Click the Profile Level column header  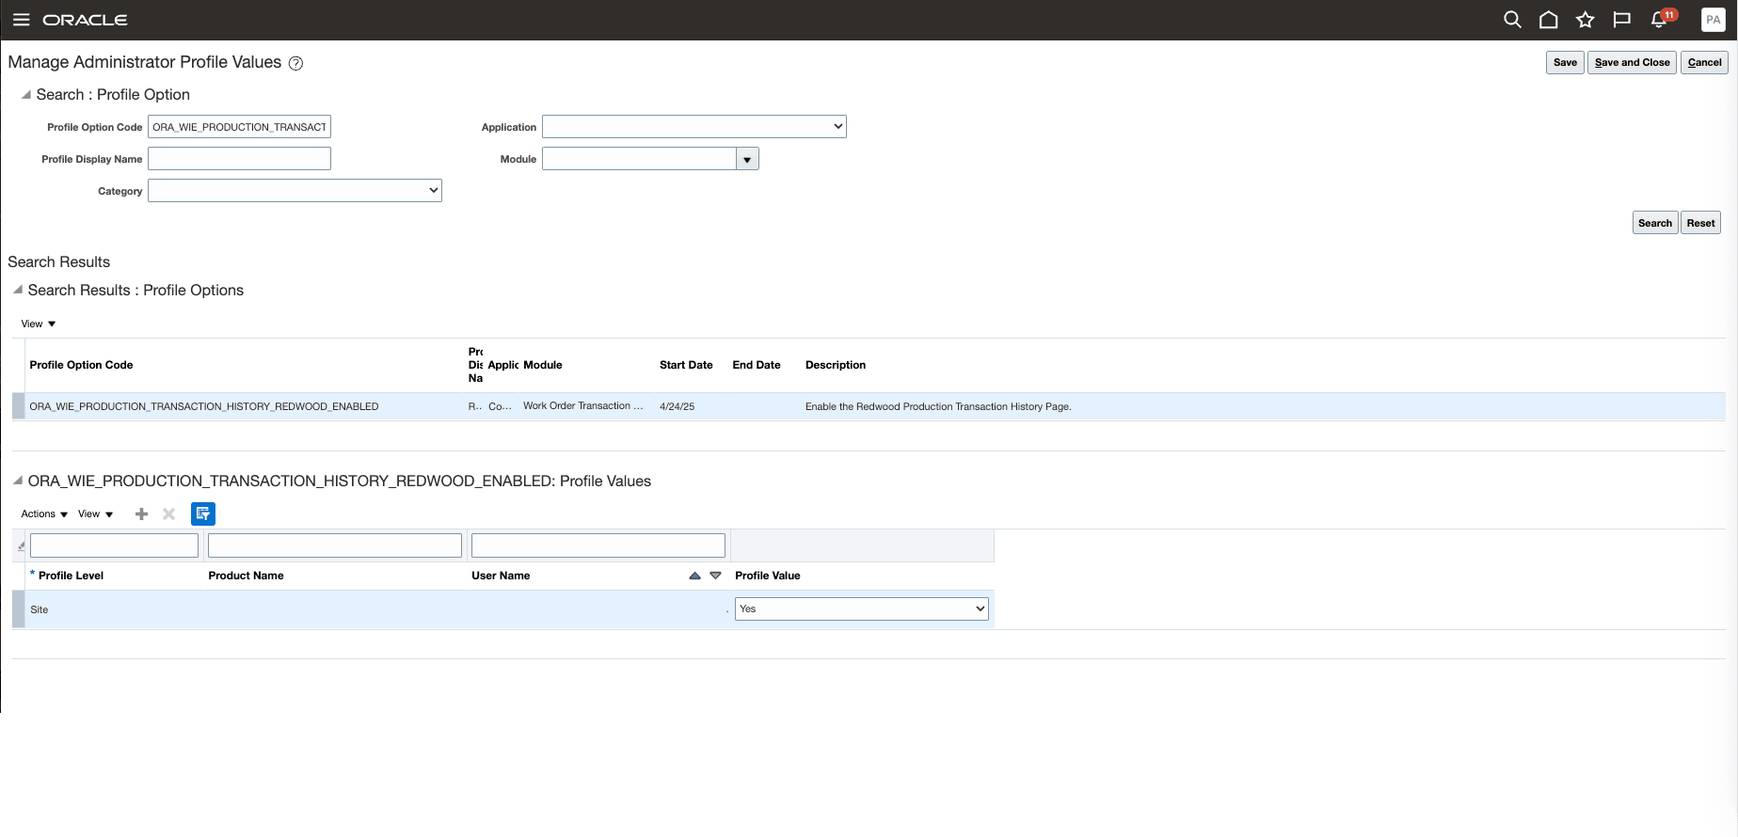pyautogui.click(x=71, y=576)
